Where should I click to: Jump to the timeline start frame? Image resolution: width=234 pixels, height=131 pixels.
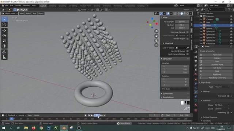89,115
